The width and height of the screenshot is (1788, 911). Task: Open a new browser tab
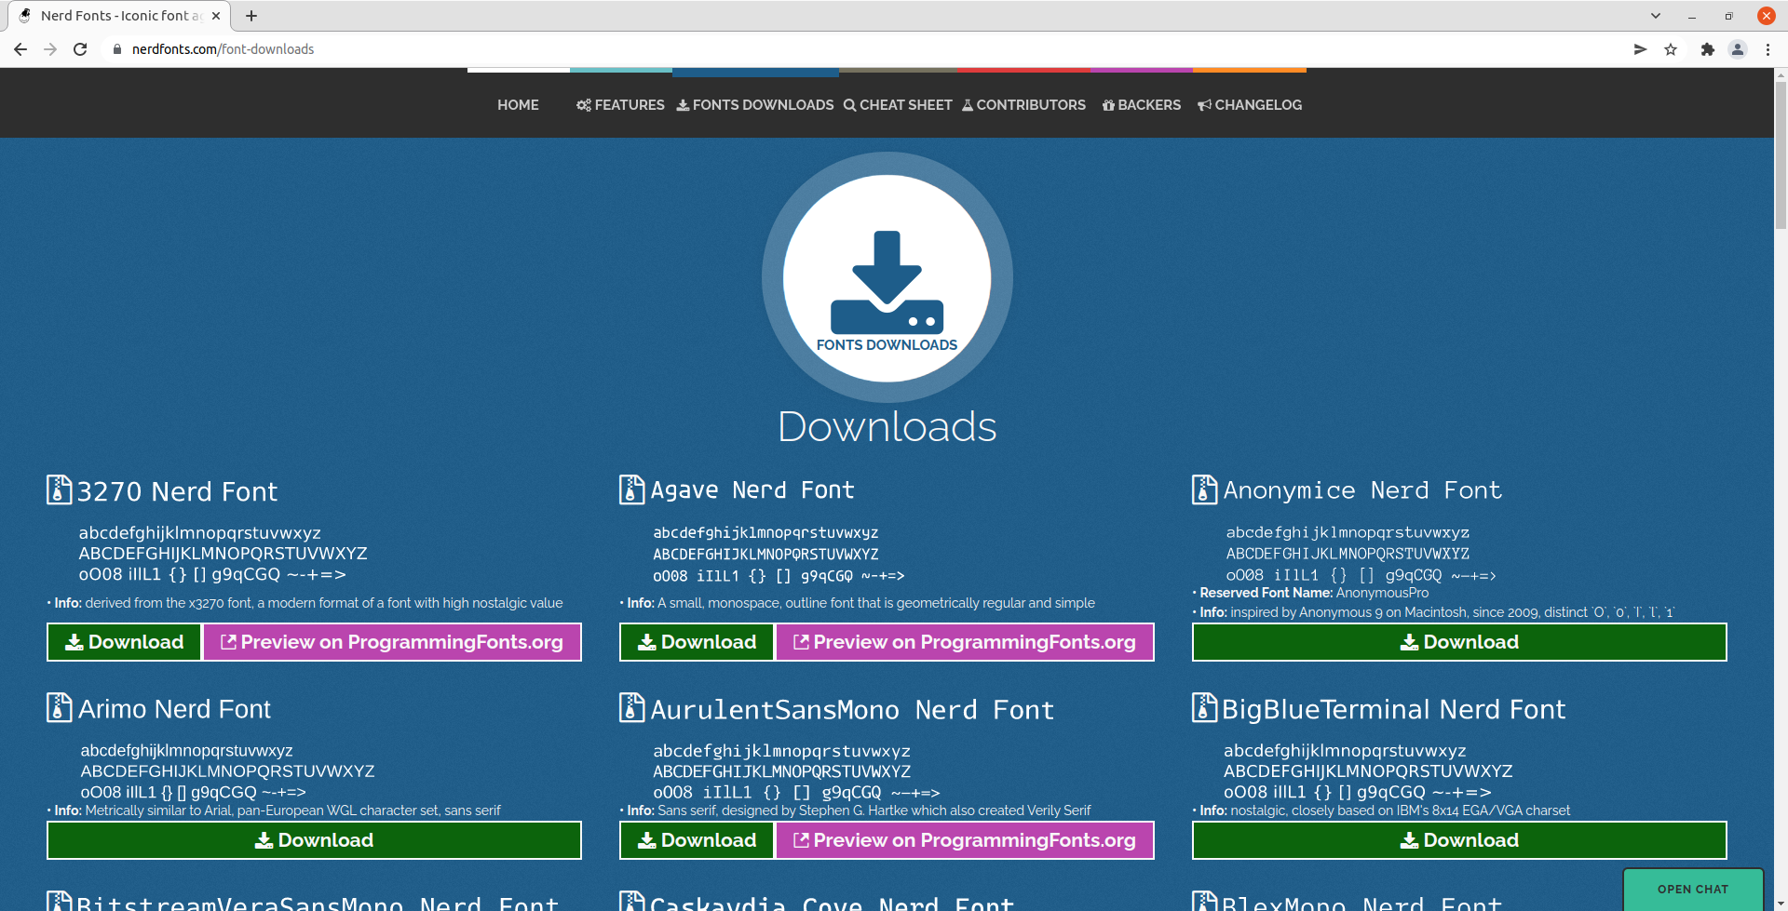[x=251, y=16]
